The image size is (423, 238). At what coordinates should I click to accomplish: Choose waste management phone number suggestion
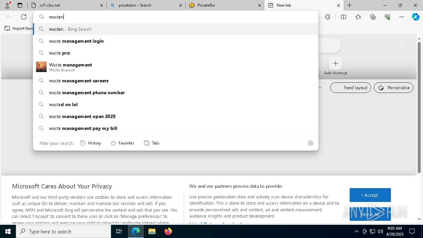click(x=175, y=93)
